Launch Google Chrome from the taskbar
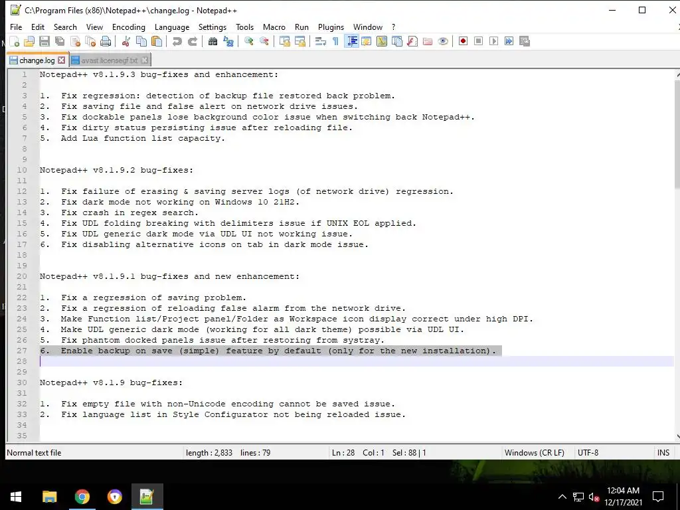The image size is (680, 510). tap(82, 497)
